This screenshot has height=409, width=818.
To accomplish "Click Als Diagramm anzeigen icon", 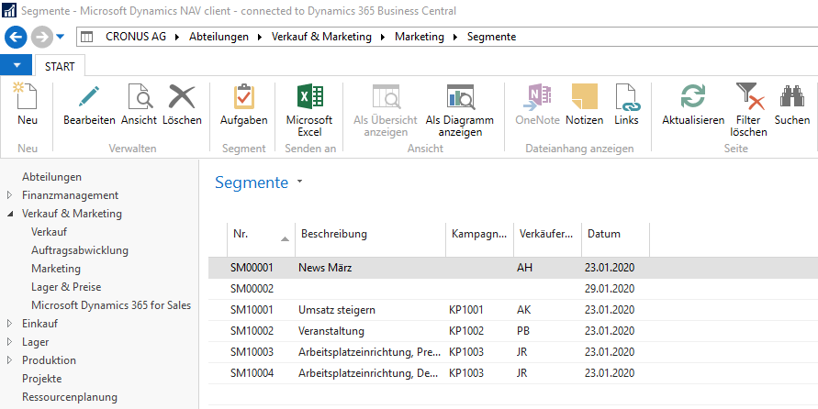I will tap(460, 96).
